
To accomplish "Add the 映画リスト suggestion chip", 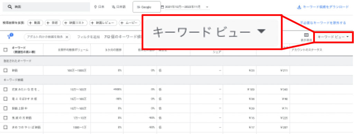I will click(x=75, y=23).
